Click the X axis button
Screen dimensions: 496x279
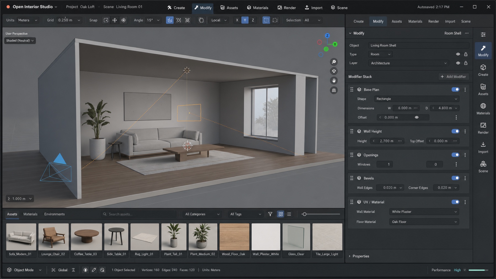tap(237, 20)
